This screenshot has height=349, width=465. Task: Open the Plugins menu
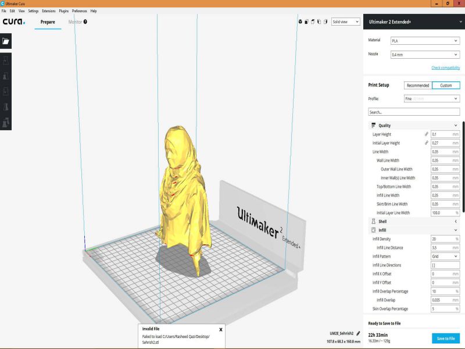point(64,11)
